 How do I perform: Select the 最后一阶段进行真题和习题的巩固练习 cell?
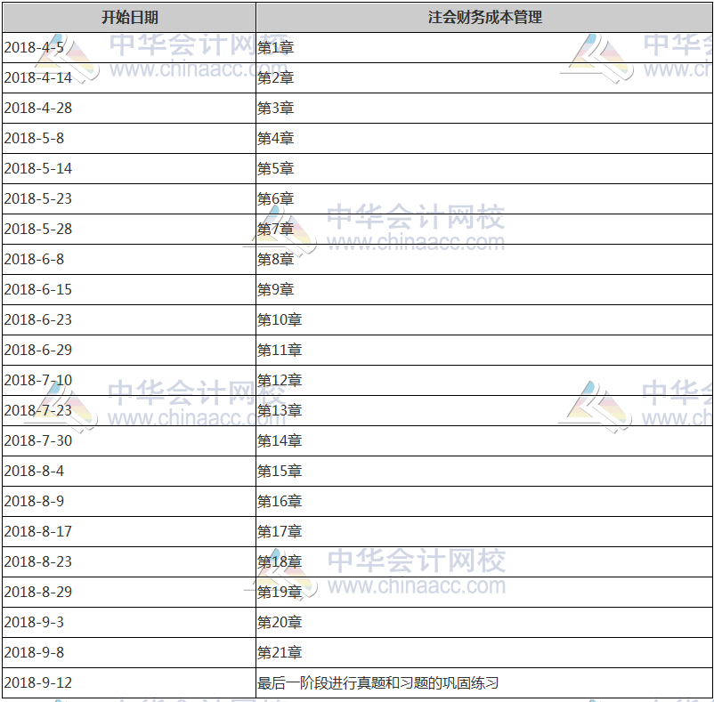coord(378,682)
